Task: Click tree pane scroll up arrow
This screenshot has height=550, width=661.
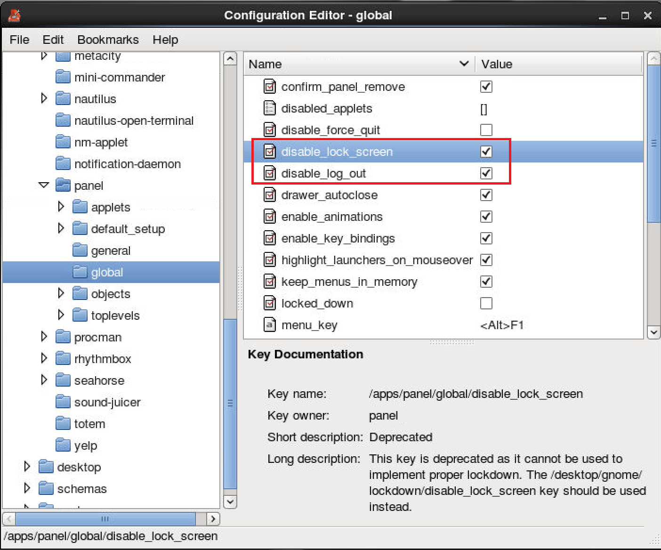Action: click(x=230, y=59)
